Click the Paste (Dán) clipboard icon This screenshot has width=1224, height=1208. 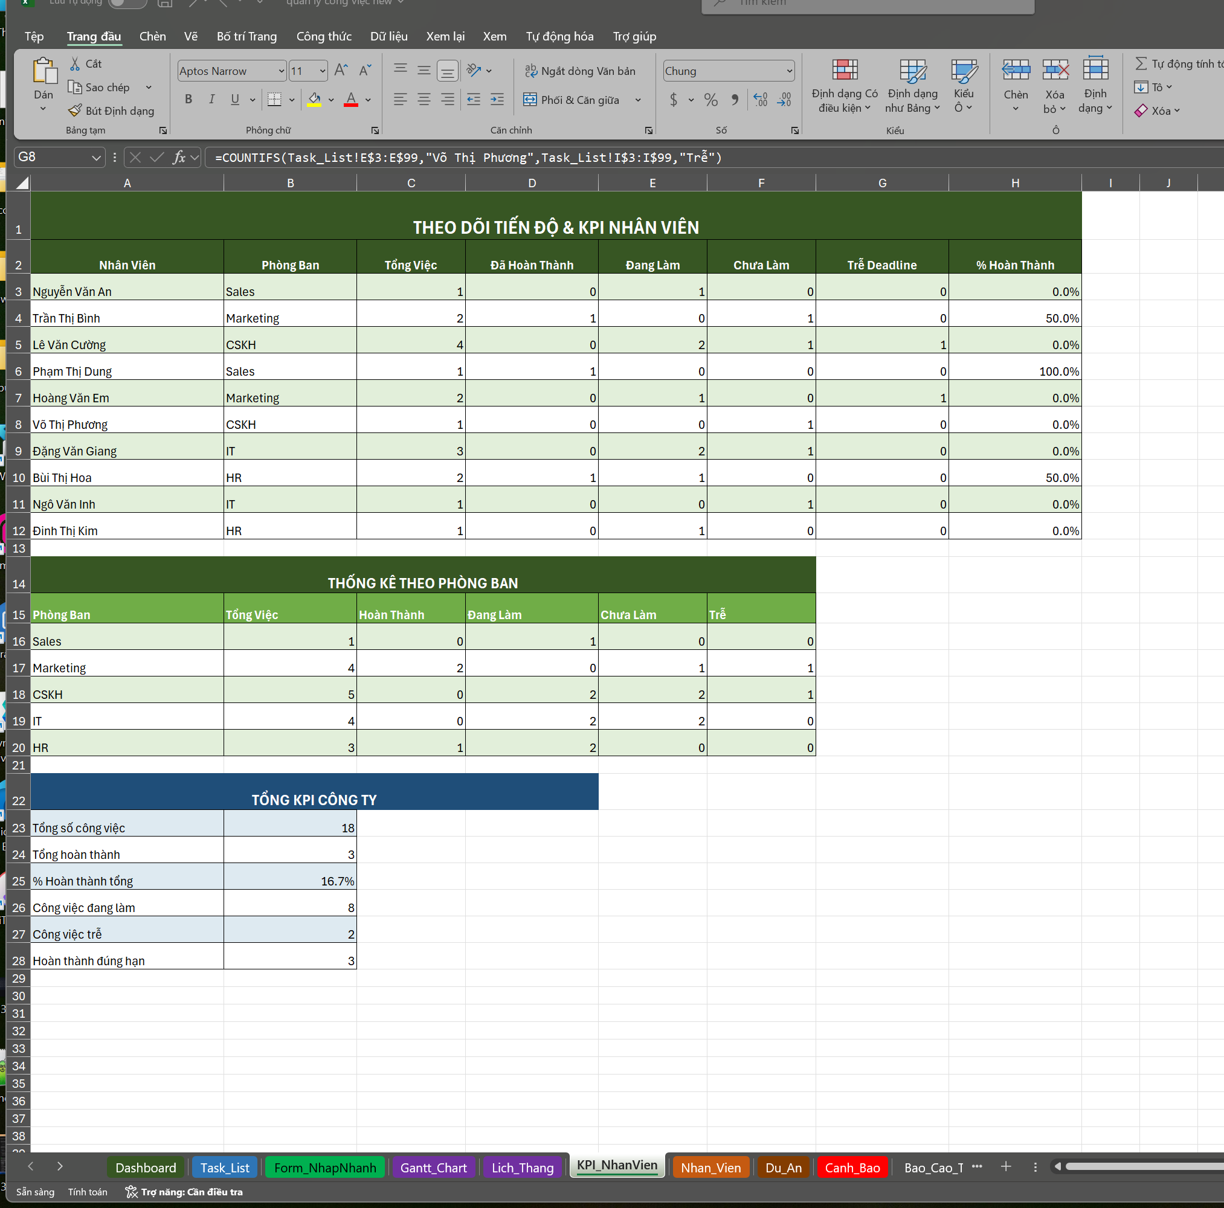pos(44,69)
